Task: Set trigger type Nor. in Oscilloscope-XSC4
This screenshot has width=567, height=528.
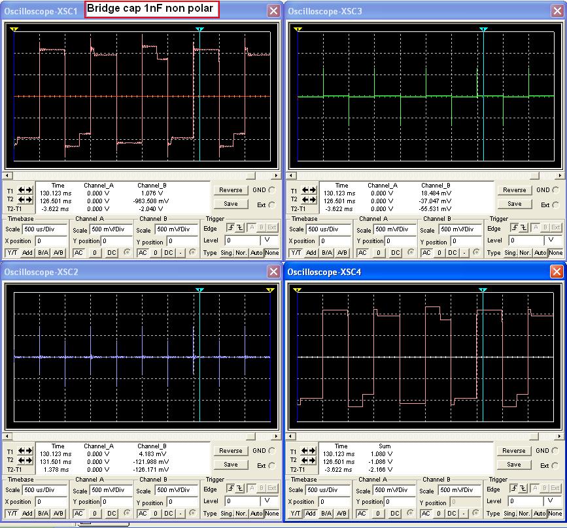Action: [524, 513]
